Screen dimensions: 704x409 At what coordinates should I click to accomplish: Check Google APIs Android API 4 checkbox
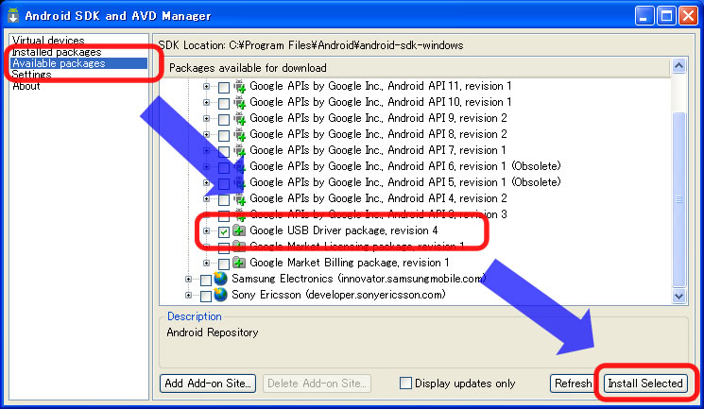(224, 200)
